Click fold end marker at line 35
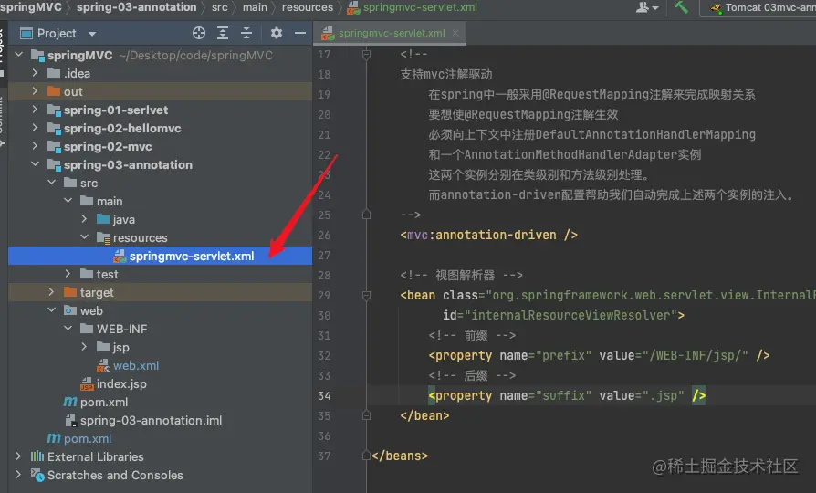816x493 pixels. (366, 415)
